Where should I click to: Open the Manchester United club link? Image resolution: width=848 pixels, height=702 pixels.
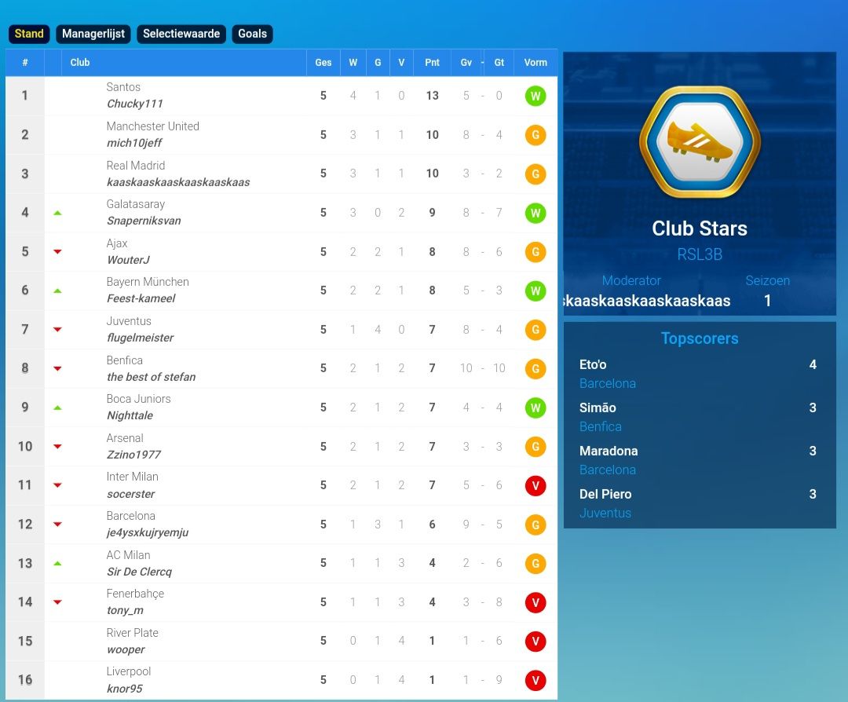coord(153,126)
